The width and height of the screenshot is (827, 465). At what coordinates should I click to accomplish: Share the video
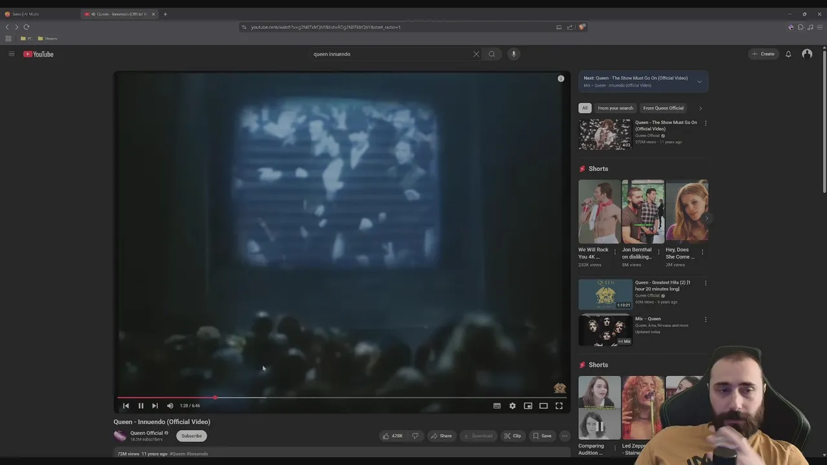click(x=441, y=436)
